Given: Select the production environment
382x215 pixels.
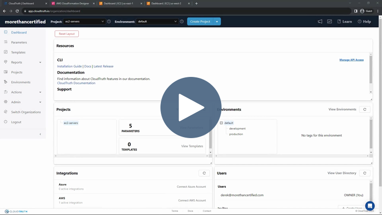Looking at the screenshot, I should [x=236, y=134].
